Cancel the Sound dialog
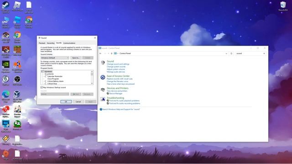The image size is (292, 164). click(78, 102)
